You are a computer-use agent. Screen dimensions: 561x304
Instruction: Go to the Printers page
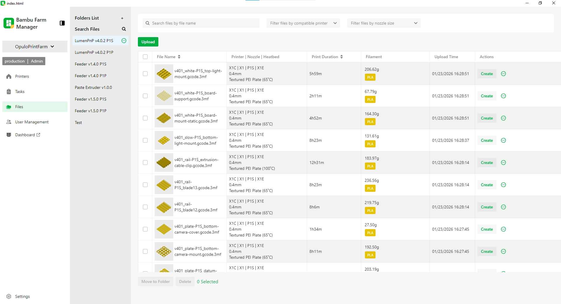pos(22,76)
